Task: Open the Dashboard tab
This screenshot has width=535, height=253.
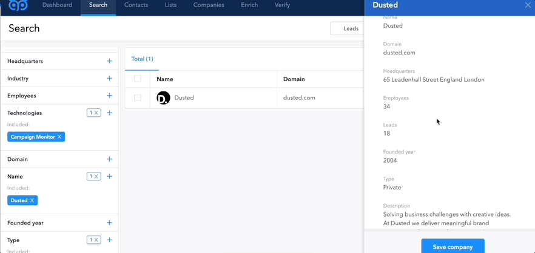Action: [57, 5]
